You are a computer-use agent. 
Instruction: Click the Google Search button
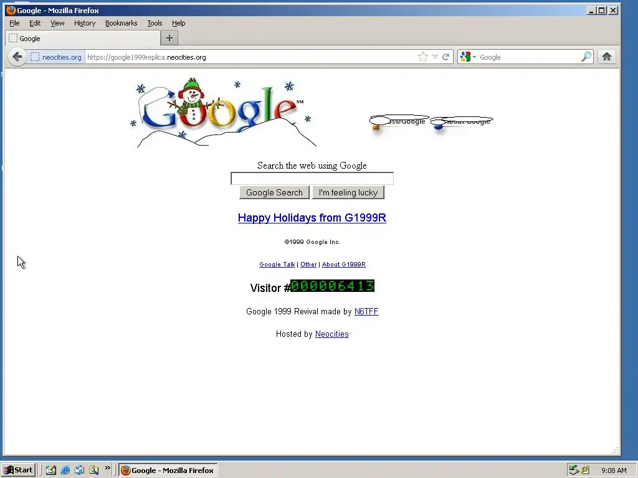click(x=274, y=192)
